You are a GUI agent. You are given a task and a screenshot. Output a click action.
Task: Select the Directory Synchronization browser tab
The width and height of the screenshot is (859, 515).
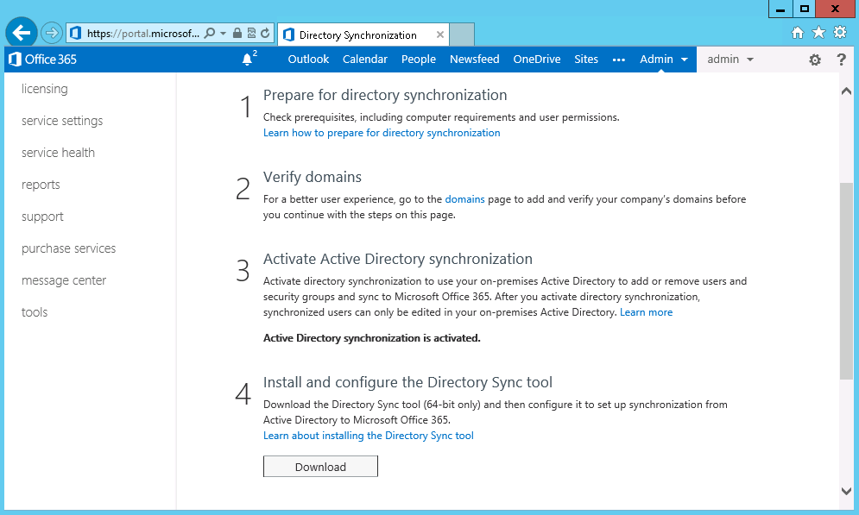[363, 35]
